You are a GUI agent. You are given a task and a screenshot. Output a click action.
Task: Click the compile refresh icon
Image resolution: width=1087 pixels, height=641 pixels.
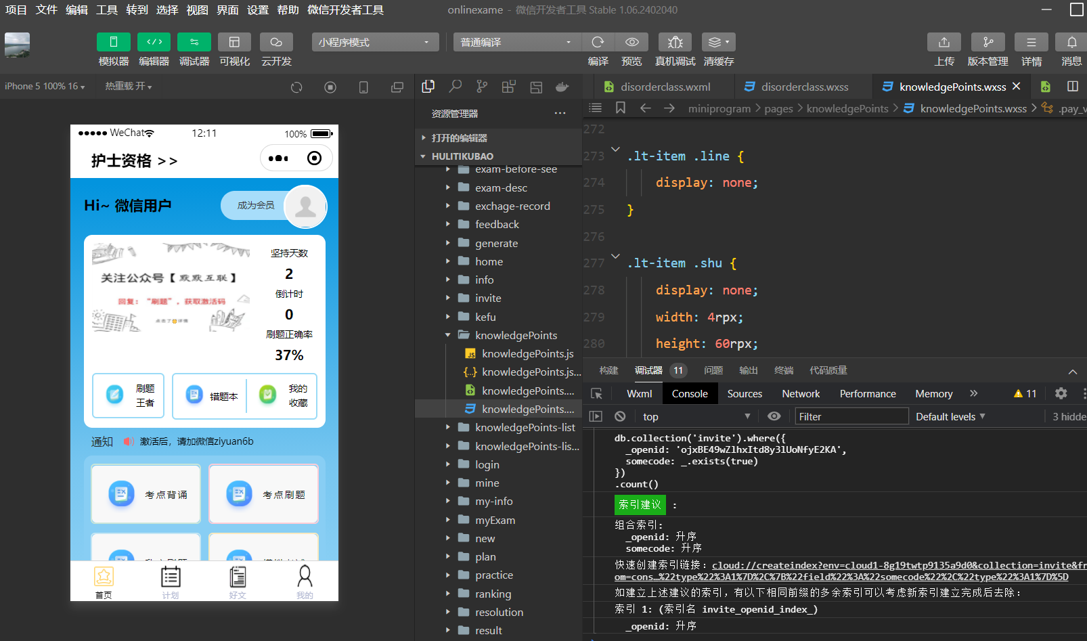pos(598,42)
